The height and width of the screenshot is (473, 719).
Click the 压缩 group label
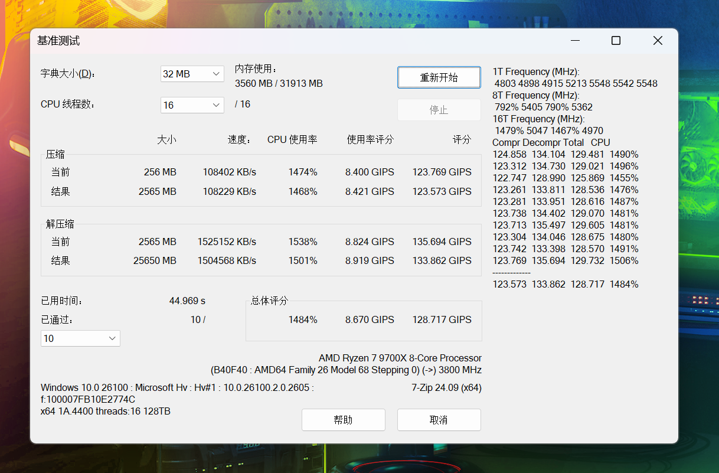click(x=56, y=155)
